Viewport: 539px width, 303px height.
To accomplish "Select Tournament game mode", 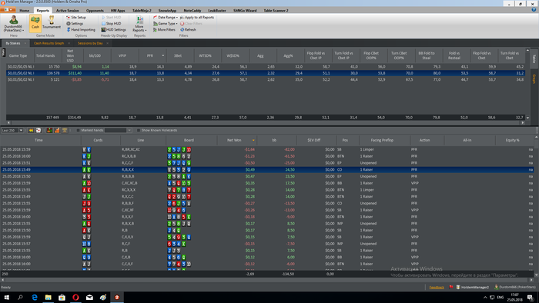I will coord(52,23).
